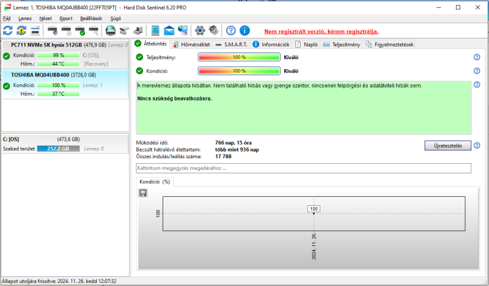This screenshot has height=286, width=489.
Task: Switch to the Áttekintés tab
Action: tap(151, 43)
